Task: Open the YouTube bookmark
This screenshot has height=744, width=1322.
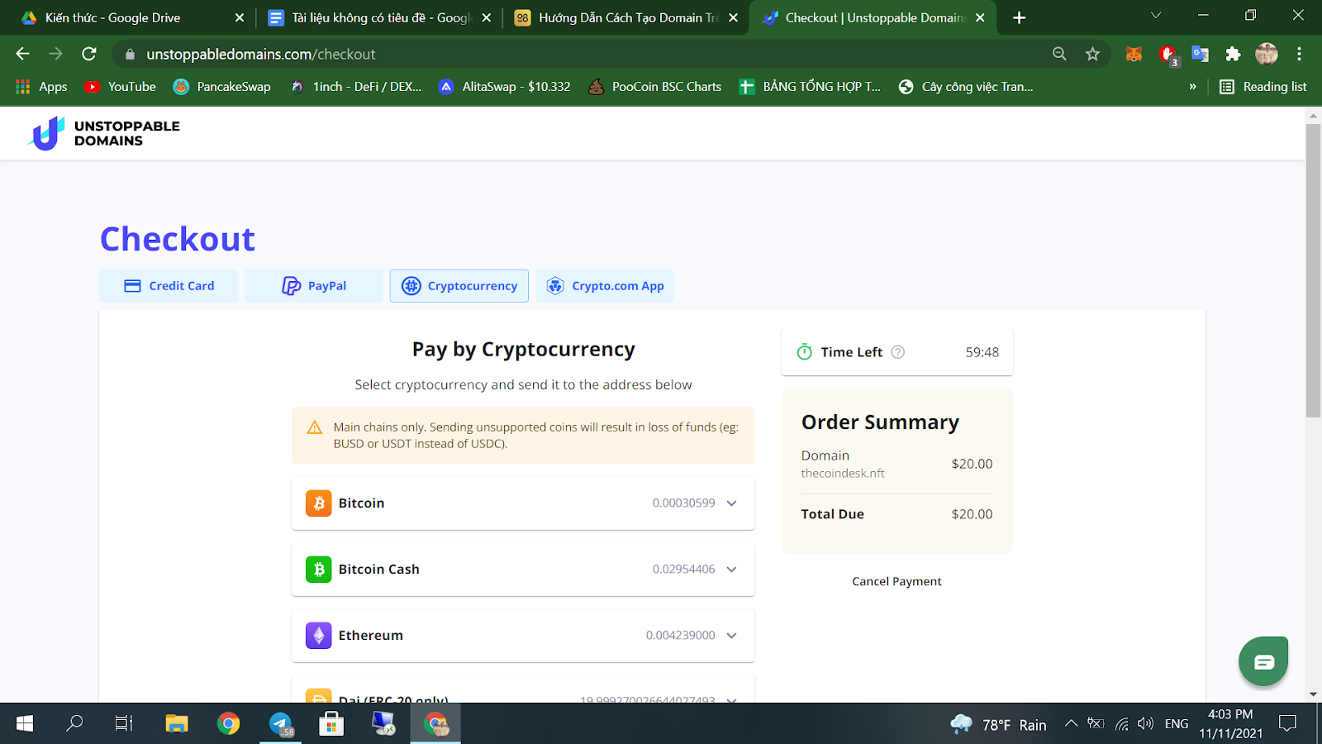Action: pos(121,87)
